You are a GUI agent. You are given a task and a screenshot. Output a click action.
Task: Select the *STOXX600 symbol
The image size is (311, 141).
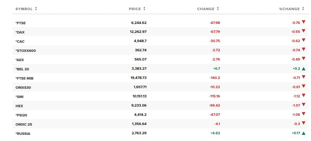click(26, 51)
